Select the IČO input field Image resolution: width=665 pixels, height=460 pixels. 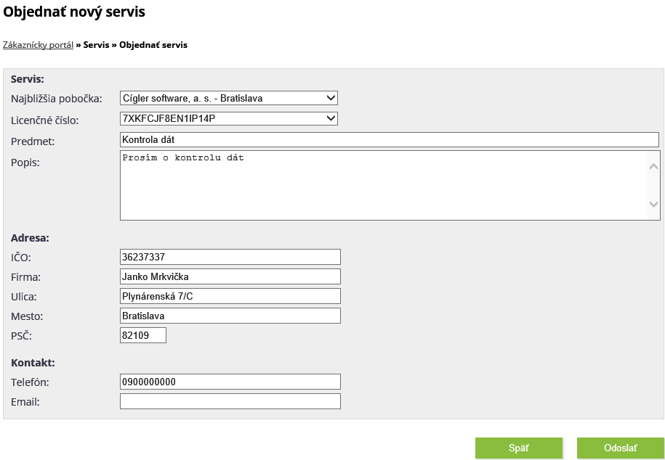coord(230,257)
